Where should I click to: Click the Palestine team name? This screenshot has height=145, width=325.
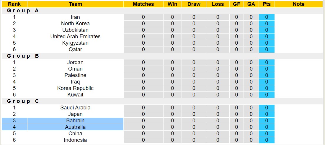[x=75, y=75]
